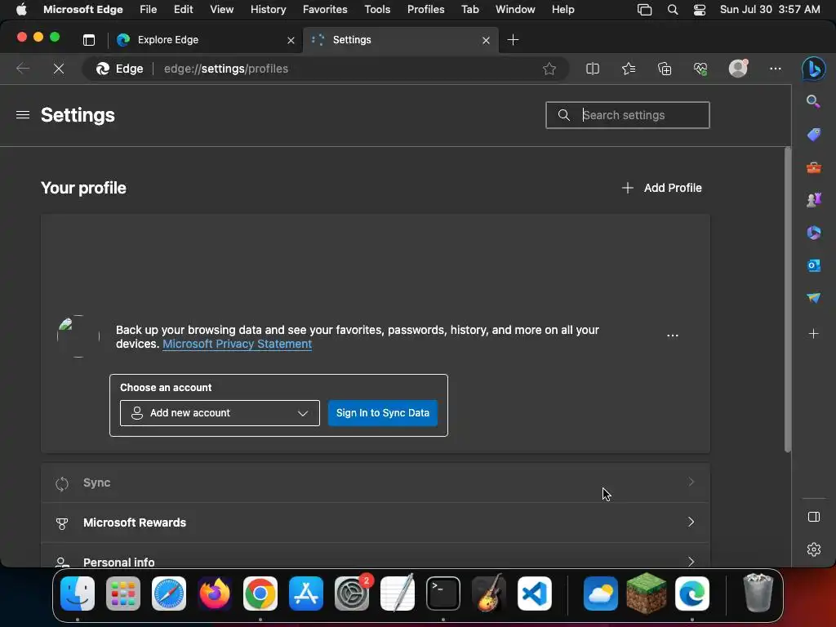Image resolution: width=836 pixels, height=627 pixels.
Task: Open the Tools briefcase sidebar icon
Action: coord(813,167)
